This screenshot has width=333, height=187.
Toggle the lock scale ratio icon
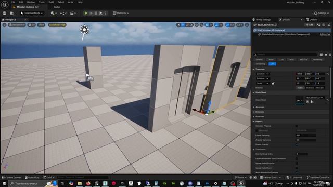(273, 83)
